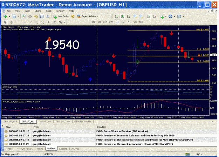This screenshot has width=219, height=157.
Task: Click the Zoom Out magnifier icon
Action: coord(141,16)
